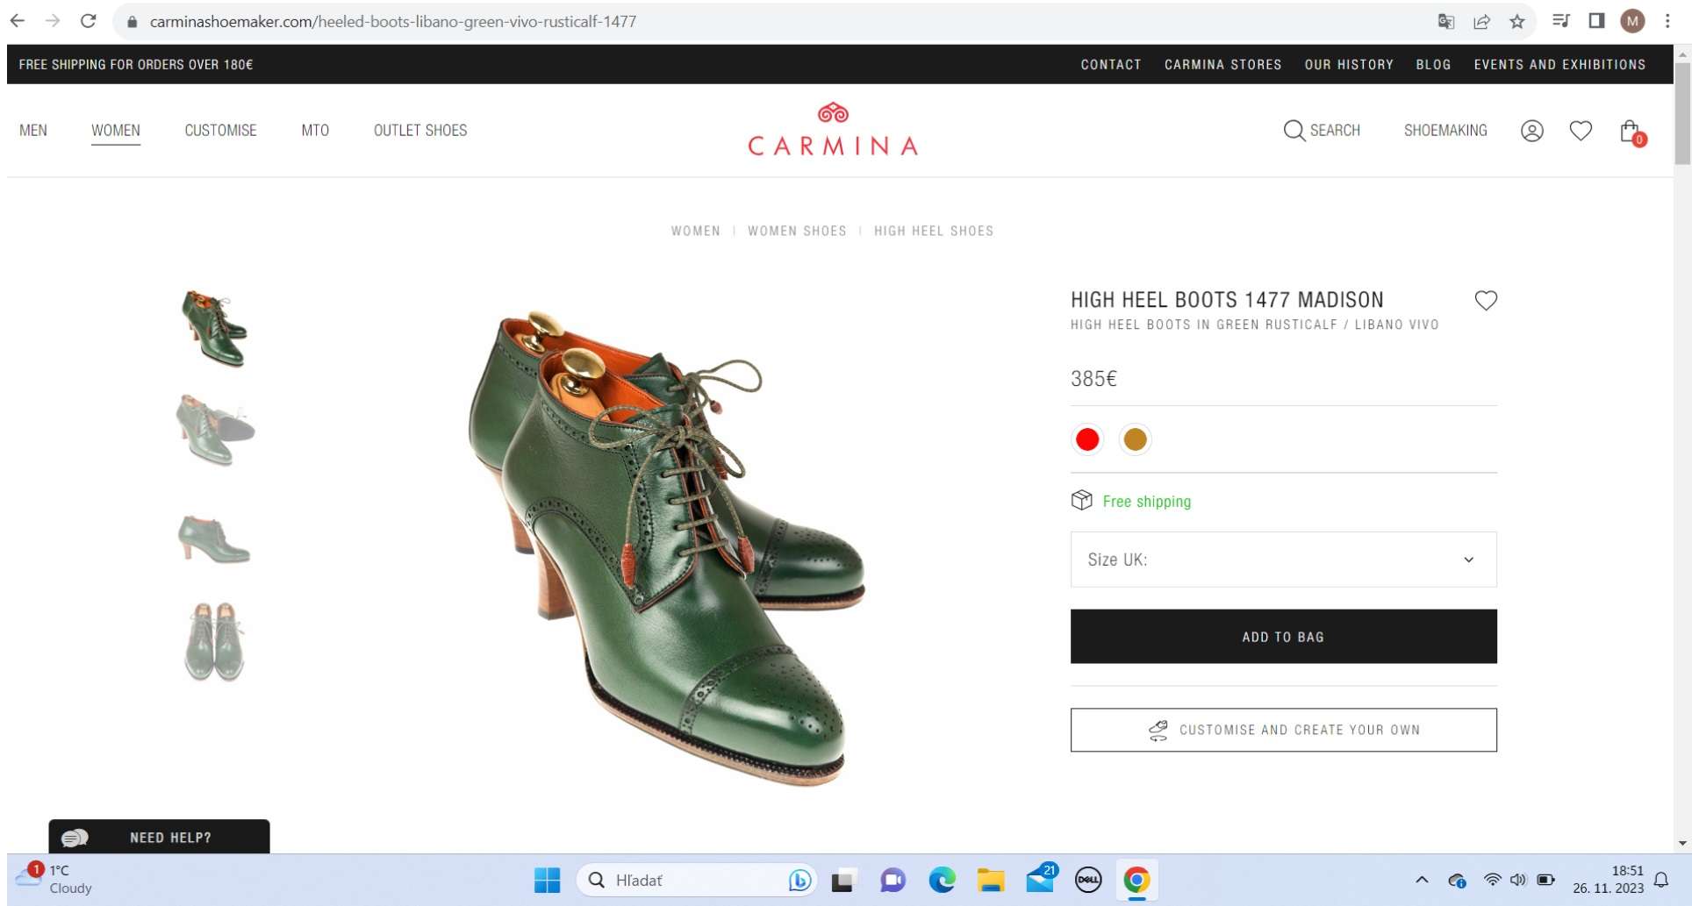This screenshot has height=906, width=1692.
Task: View the side profile shoe thumbnail
Action: pos(214,539)
